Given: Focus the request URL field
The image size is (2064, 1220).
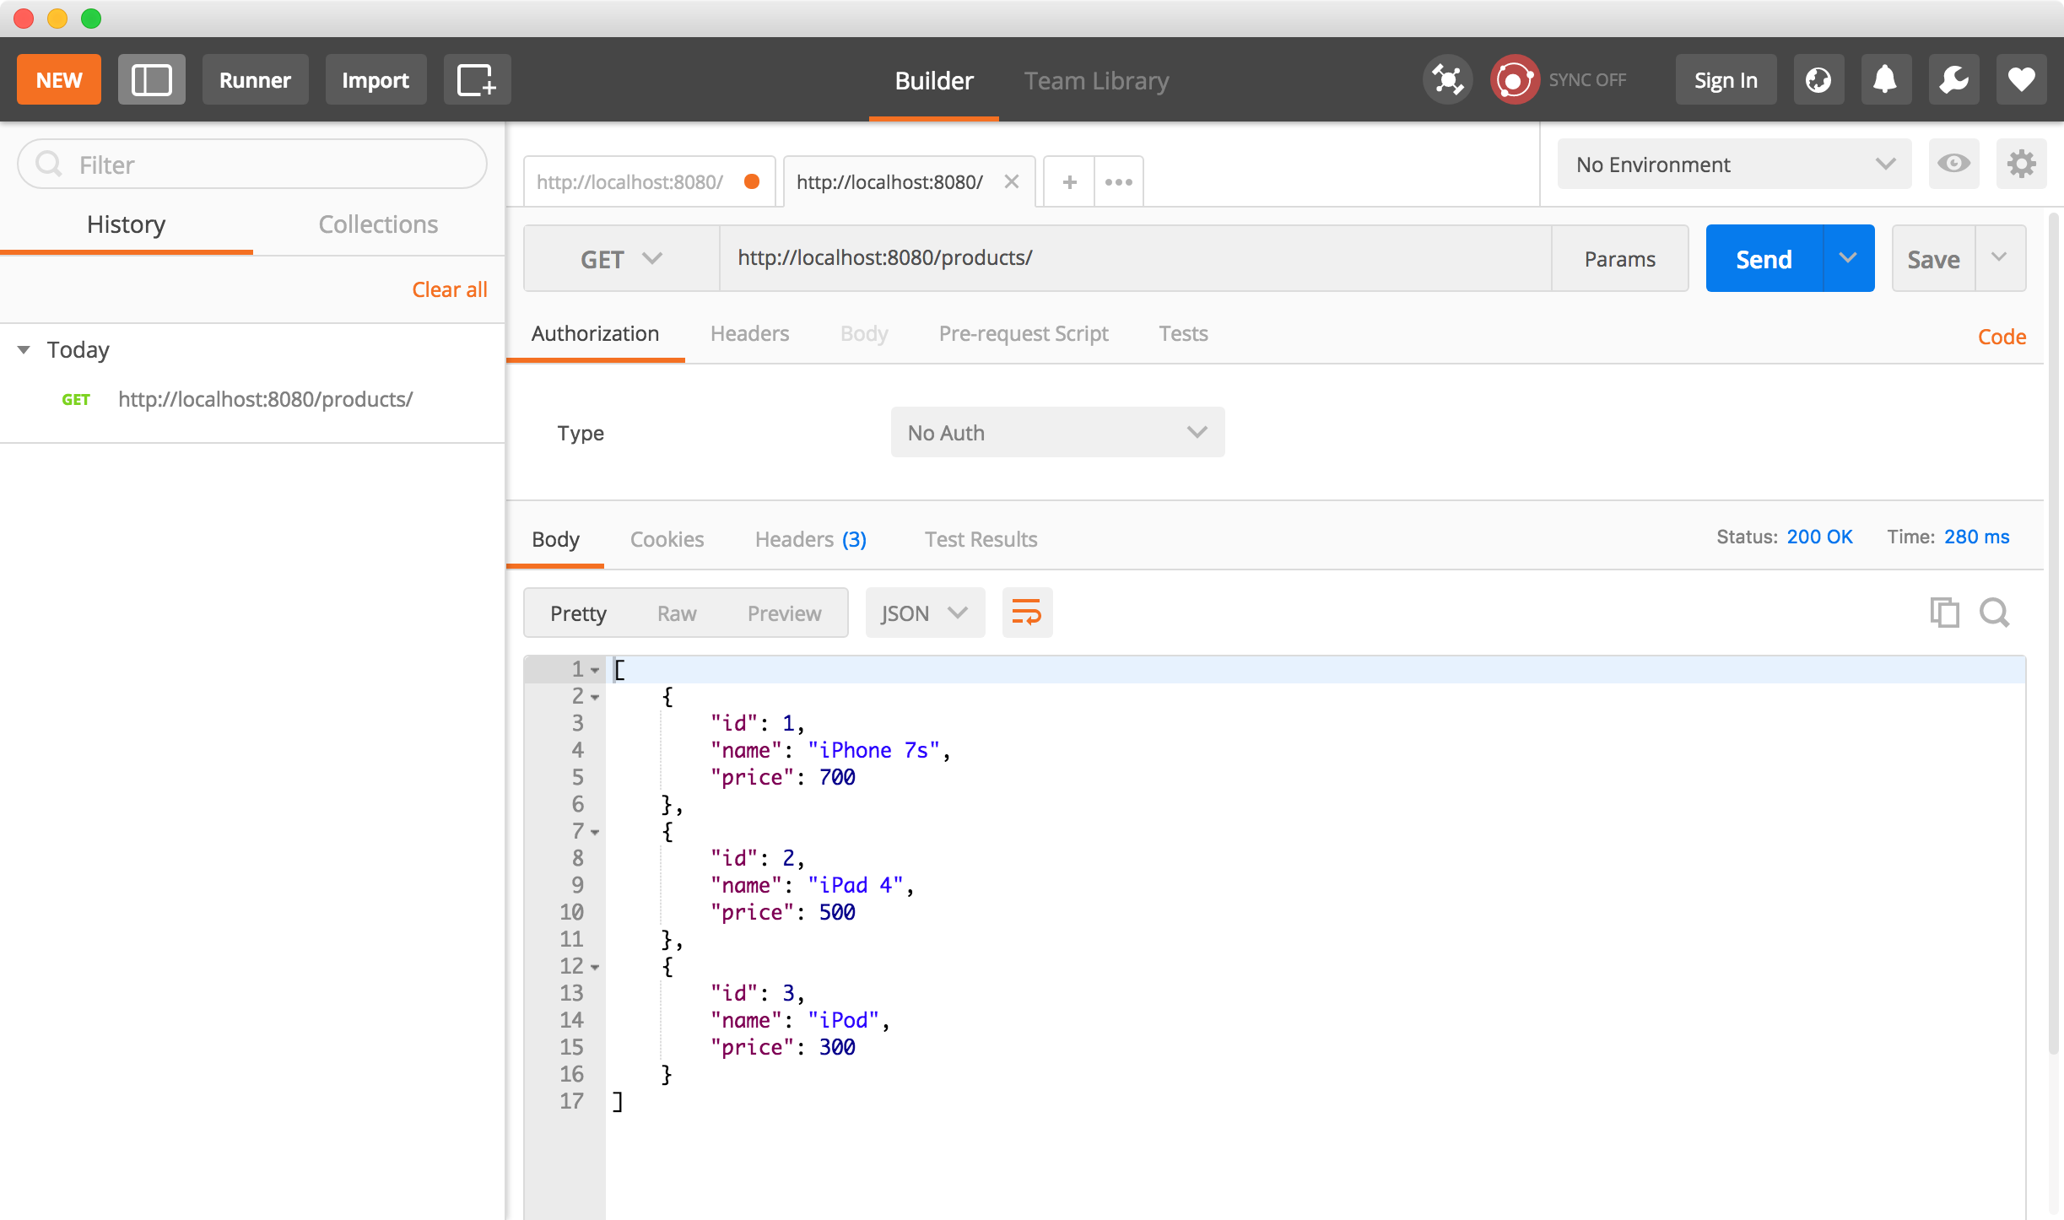Looking at the screenshot, I should click(x=1135, y=258).
